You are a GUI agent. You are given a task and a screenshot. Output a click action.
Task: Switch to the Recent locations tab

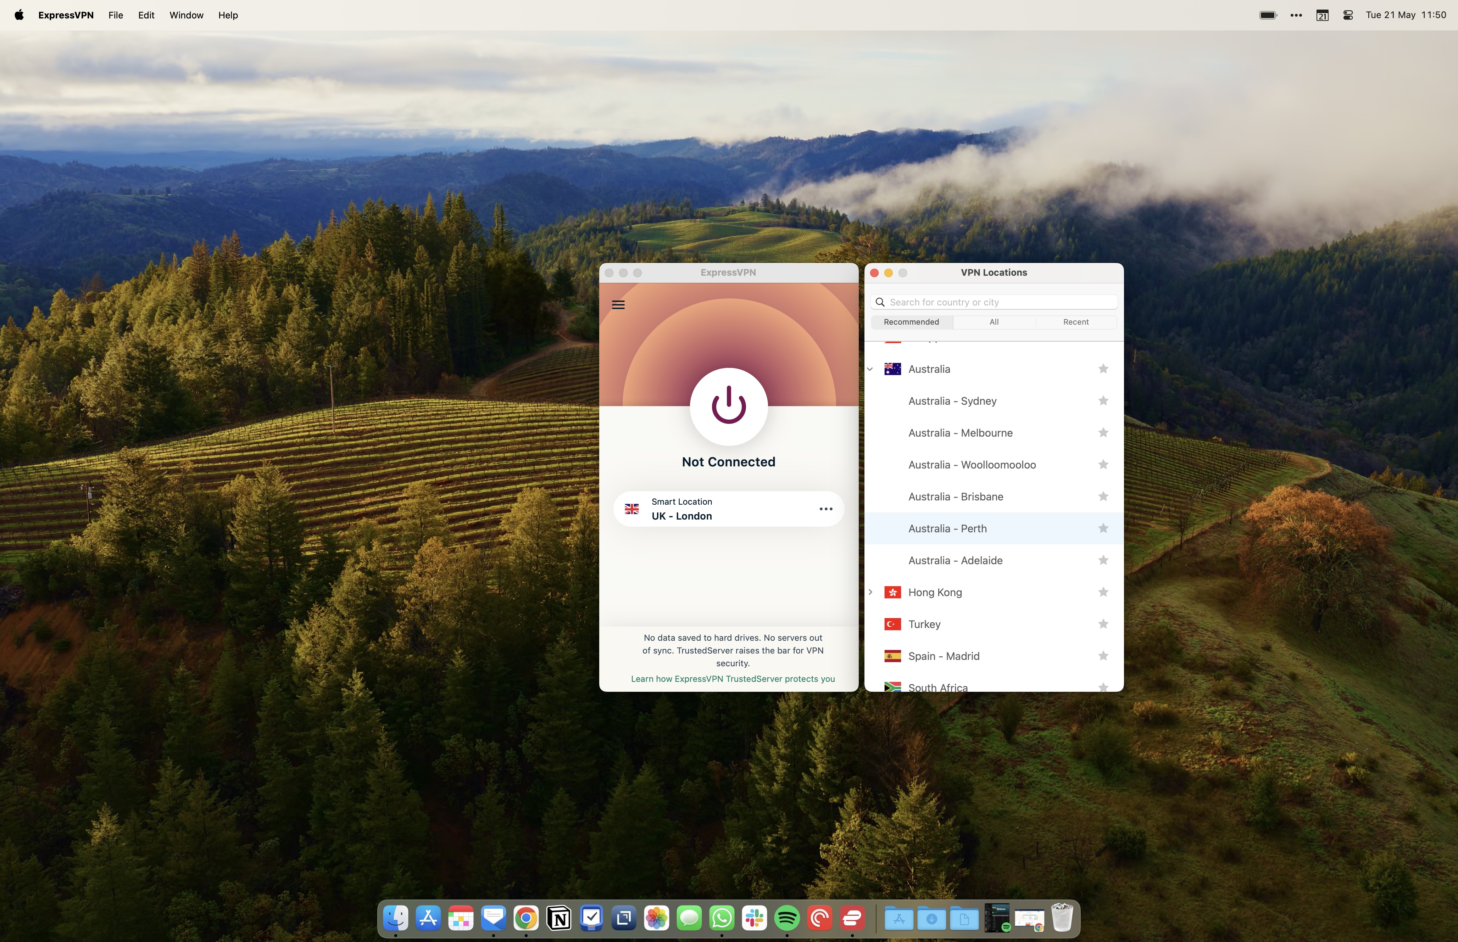(1075, 322)
